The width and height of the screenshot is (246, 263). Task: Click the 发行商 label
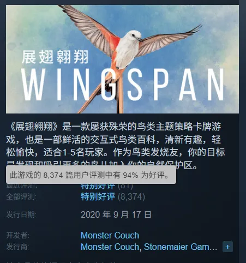click(17, 247)
